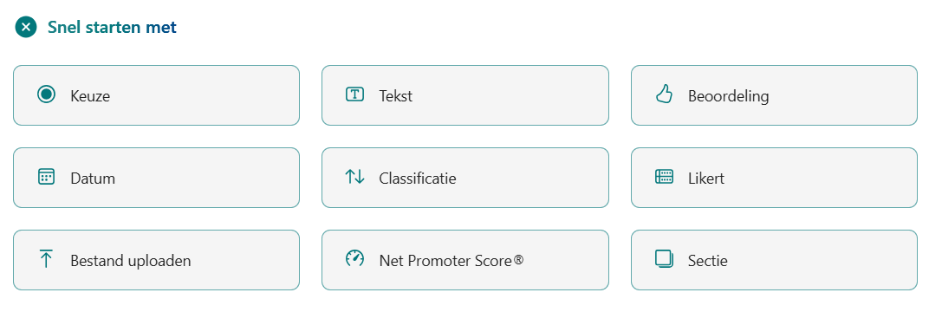Click the Bestand uploaden arrow icon
Viewport: 929px width, 312px height.
pyautogui.click(x=46, y=259)
